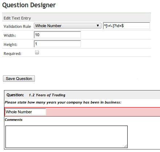Open the Validation Rule dropdown
The image size is (160, 152).
point(68,26)
